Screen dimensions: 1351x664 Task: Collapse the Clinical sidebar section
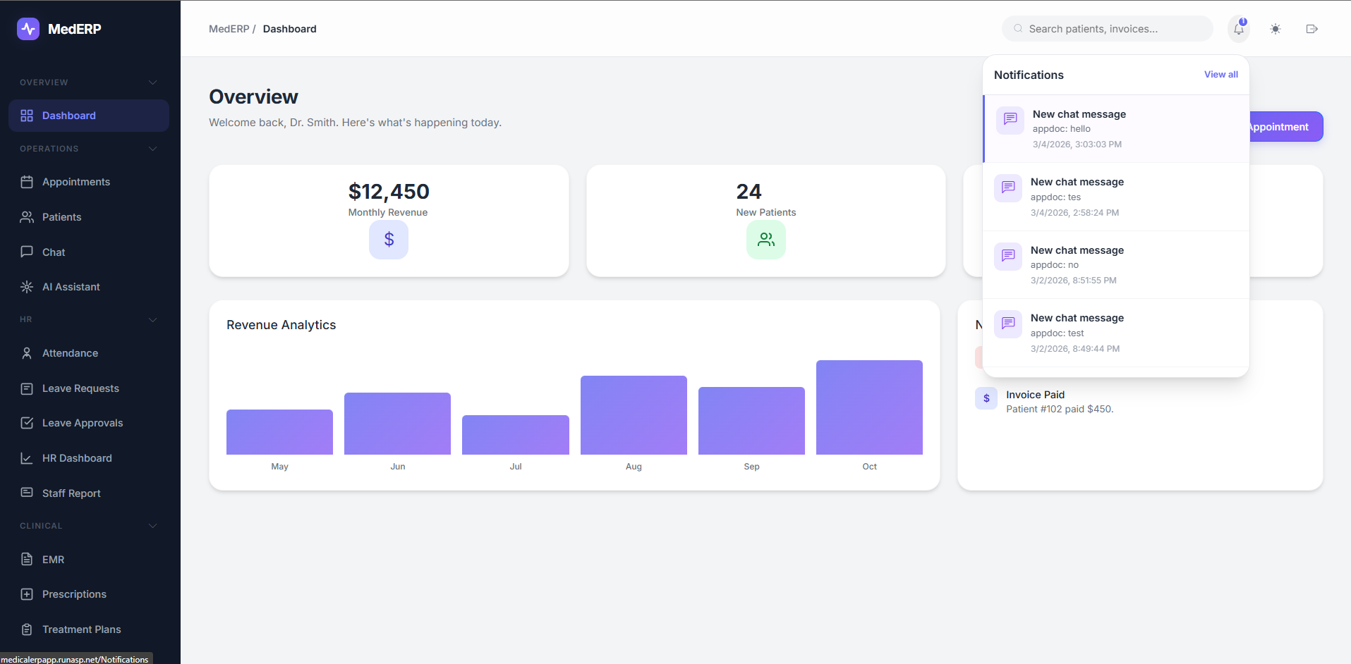(152, 526)
